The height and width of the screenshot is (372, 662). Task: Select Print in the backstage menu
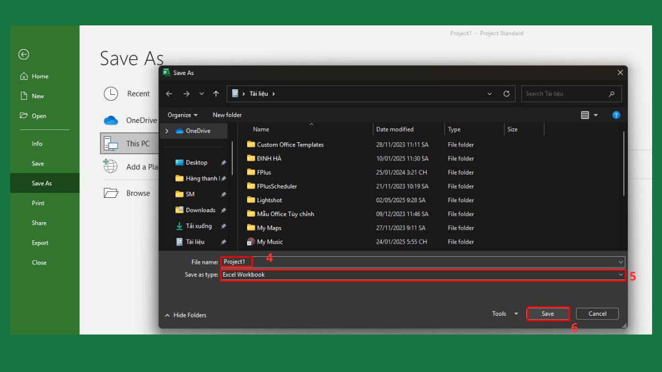(x=38, y=203)
